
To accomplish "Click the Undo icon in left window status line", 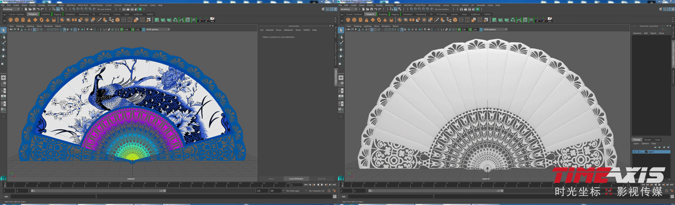I will (38, 9).
